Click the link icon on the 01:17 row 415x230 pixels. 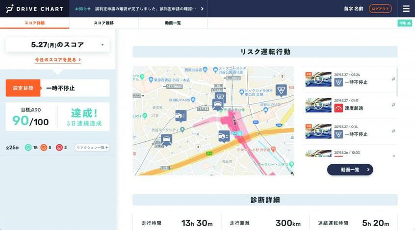(393, 105)
